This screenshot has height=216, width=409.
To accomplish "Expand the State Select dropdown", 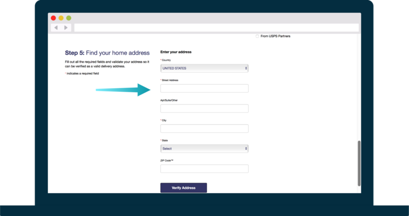I will click(x=204, y=149).
